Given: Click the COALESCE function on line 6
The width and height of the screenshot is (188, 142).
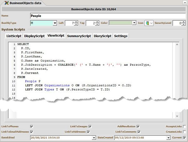Looking at the screenshot, I should click(65, 65).
